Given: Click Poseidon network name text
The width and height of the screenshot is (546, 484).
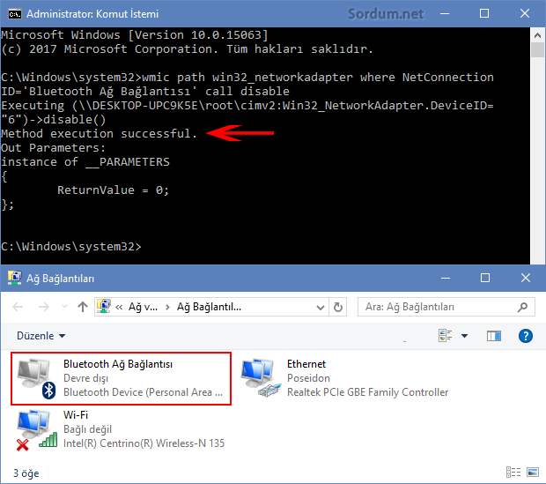Looking at the screenshot, I should pos(308,378).
